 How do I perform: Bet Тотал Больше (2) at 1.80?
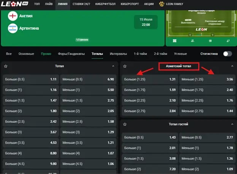coord(31,111)
